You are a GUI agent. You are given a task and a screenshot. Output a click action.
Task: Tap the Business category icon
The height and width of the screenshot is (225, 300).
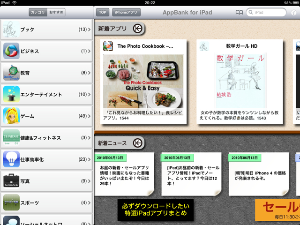pos(11,51)
